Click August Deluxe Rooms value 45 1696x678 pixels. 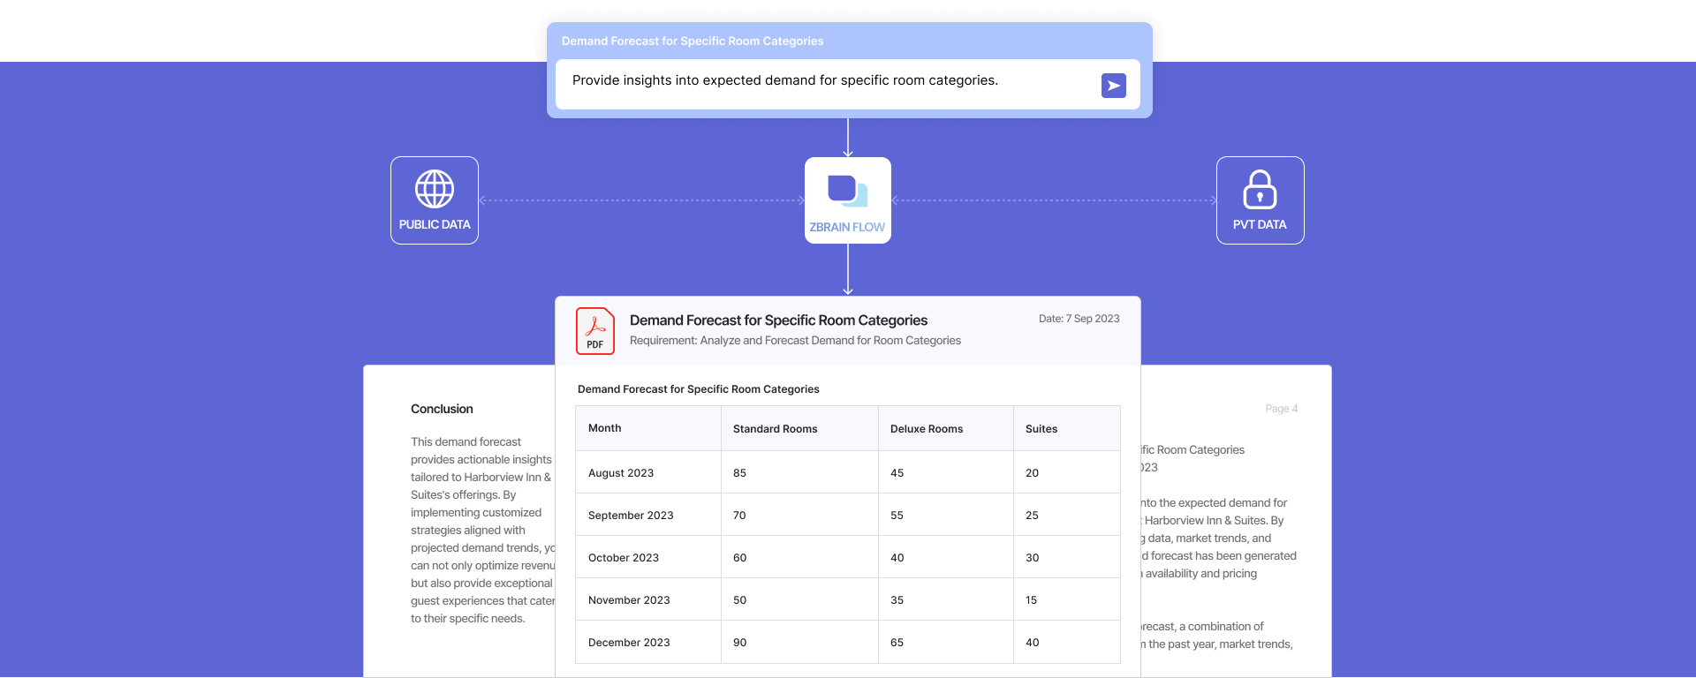[897, 473]
